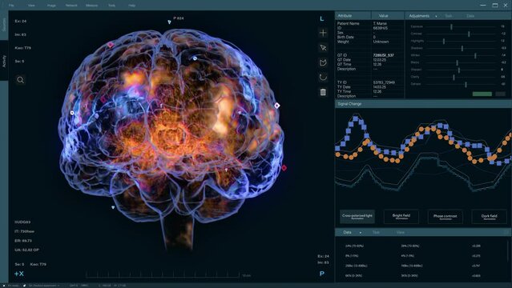
Task: Click the Attribute column header
Action: (x=353, y=16)
